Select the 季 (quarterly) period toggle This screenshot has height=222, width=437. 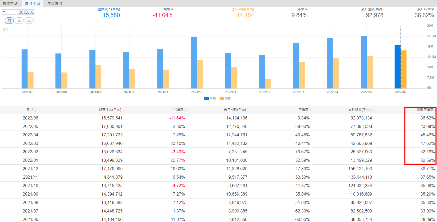(x=19, y=21)
